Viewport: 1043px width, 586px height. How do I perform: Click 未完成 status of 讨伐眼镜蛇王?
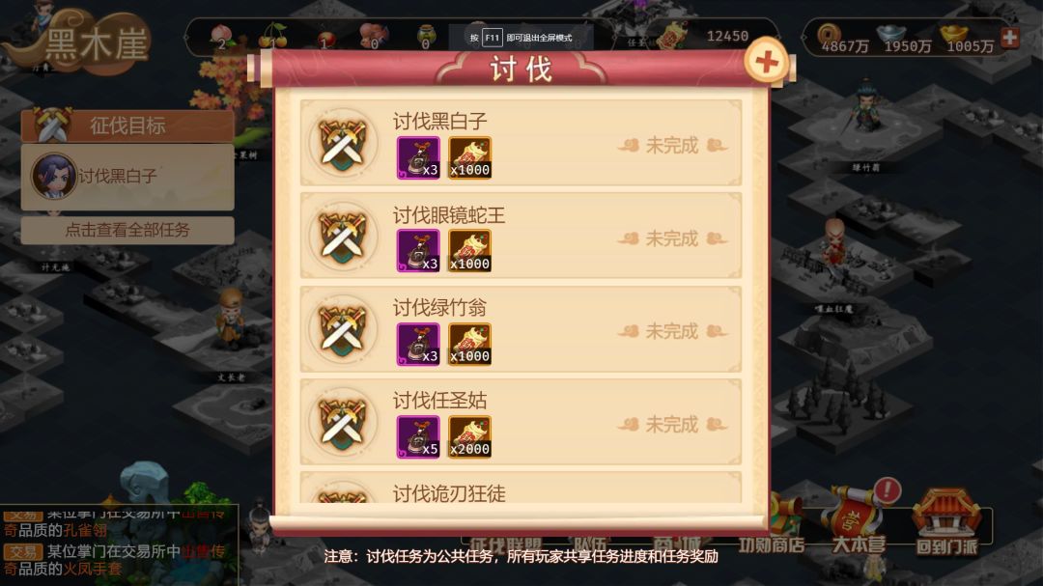click(x=672, y=238)
